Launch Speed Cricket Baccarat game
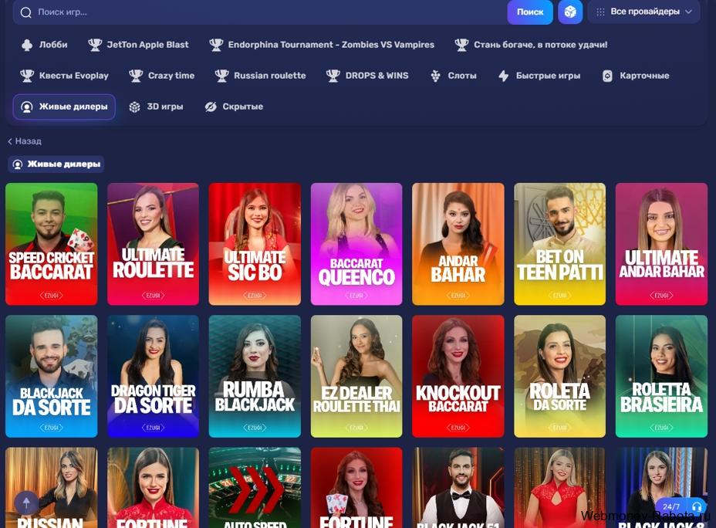Image resolution: width=716 pixels, height=528 pixels. click(51, 244)
